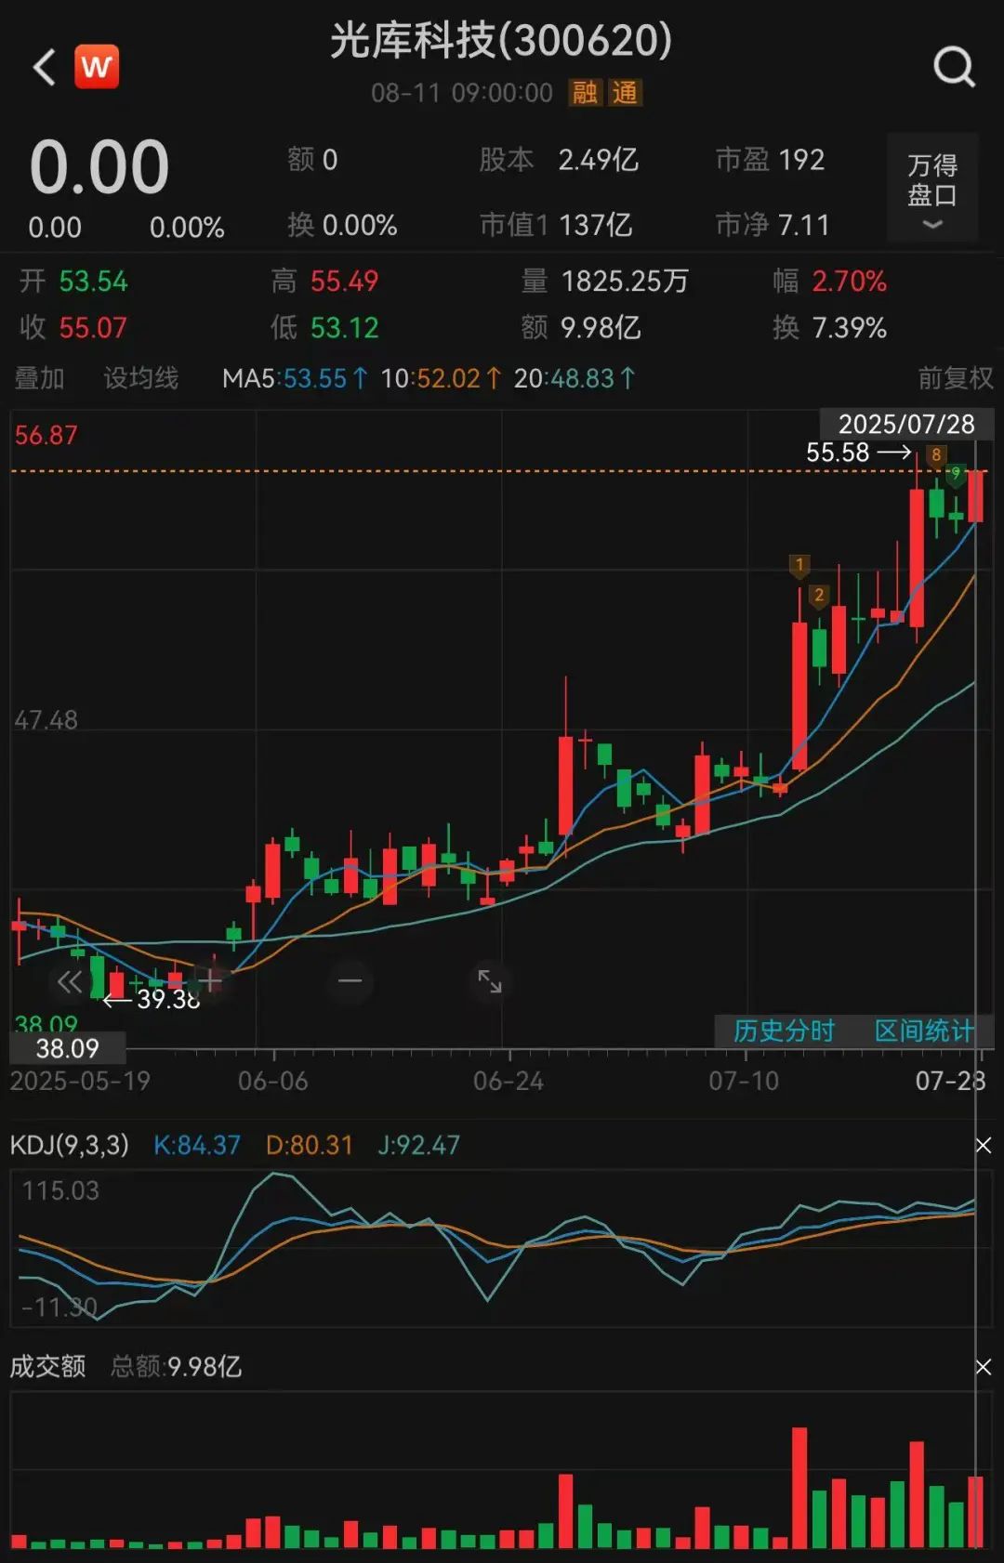This screenshot has width=1004, height=1563.
Task: Tap the amplitude 2.70% value
Action: (x=849, y=281)
